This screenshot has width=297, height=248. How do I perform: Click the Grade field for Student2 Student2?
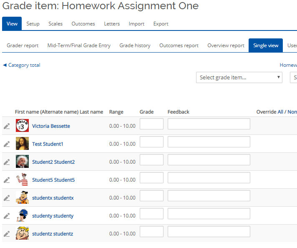point(151,159)
